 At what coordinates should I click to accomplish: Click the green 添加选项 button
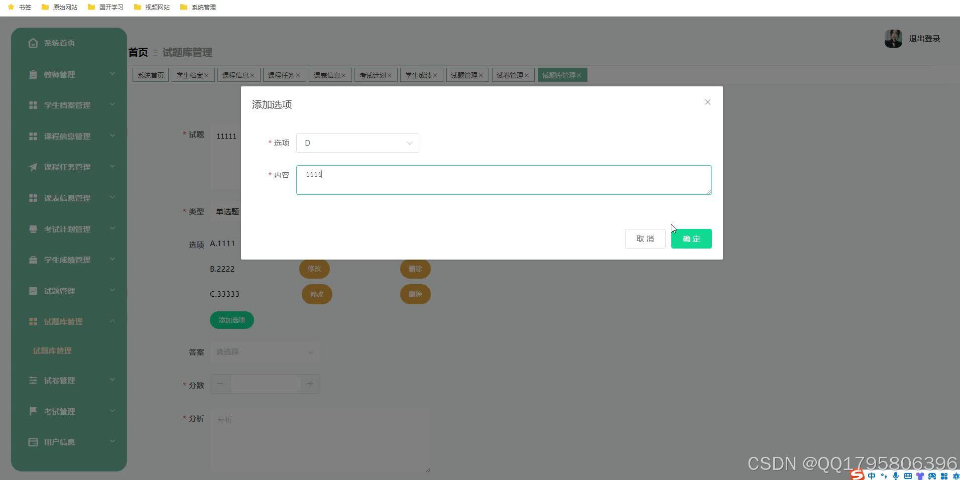pos(232,320)
